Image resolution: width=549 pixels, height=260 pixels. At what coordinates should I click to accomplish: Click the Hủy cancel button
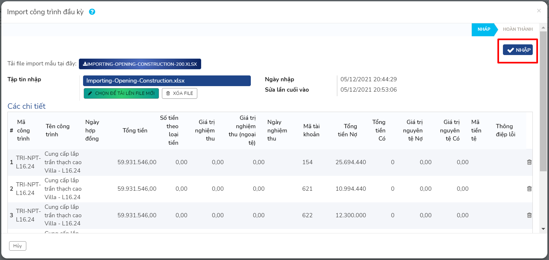pos(18,246)
